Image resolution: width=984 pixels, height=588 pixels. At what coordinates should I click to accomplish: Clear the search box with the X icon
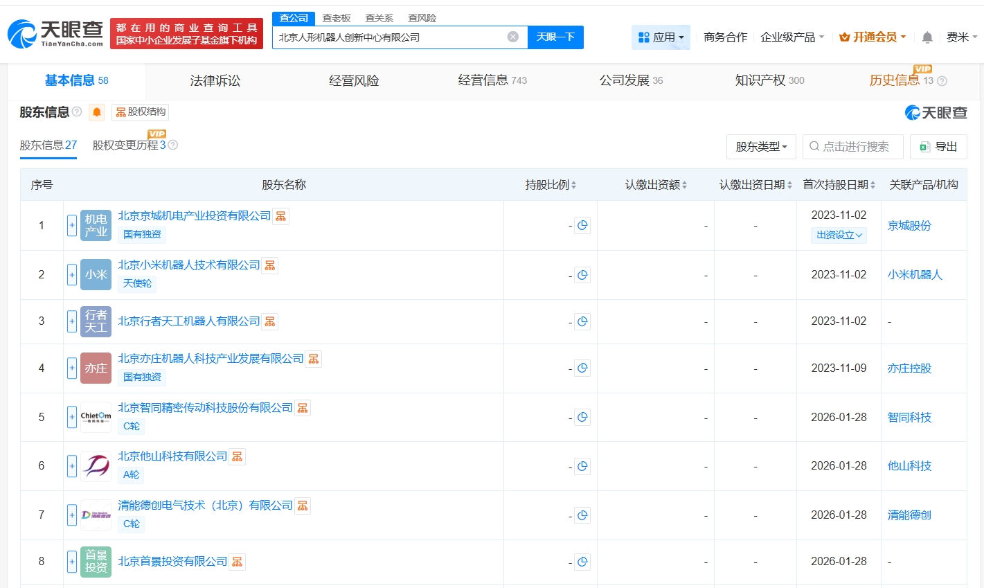coord(512,37)
